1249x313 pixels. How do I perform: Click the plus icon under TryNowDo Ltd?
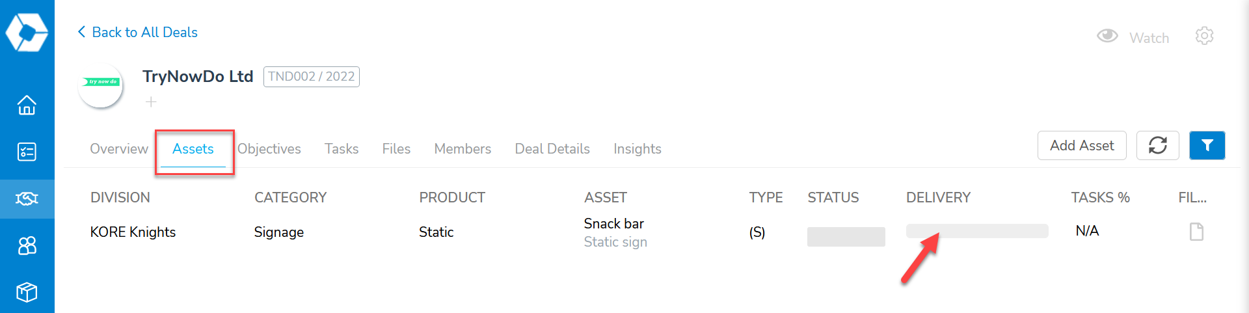(151, 102)
